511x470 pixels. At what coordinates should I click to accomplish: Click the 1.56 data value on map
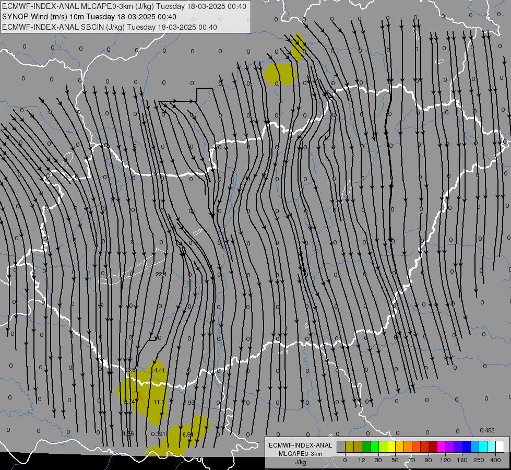128,433
